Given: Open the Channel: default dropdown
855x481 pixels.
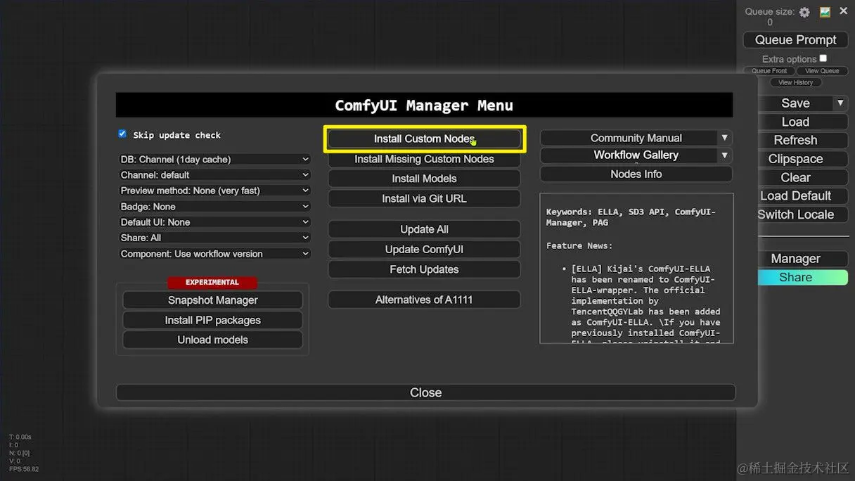Looking at the screenshot, I should [x=214, y=175].
